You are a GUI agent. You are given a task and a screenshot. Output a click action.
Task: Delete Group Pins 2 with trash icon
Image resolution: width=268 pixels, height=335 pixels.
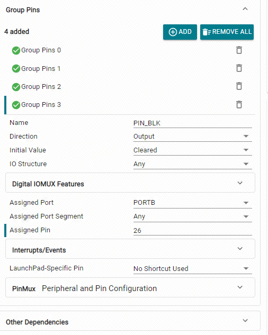coord(239,86)
